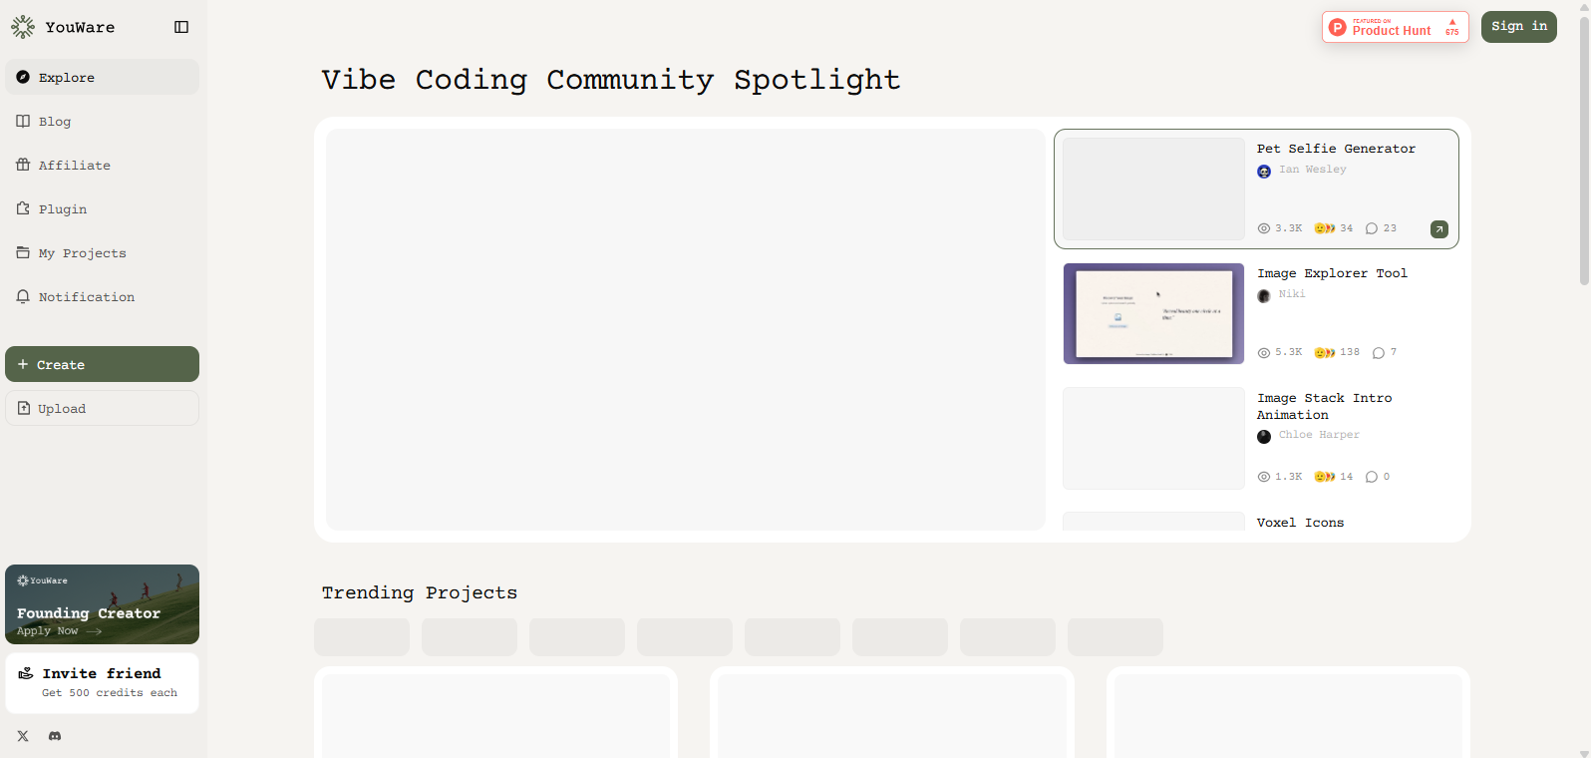
Task: Click the comment icon on Pet Selfie Generator
Action: coord(1372,228)
